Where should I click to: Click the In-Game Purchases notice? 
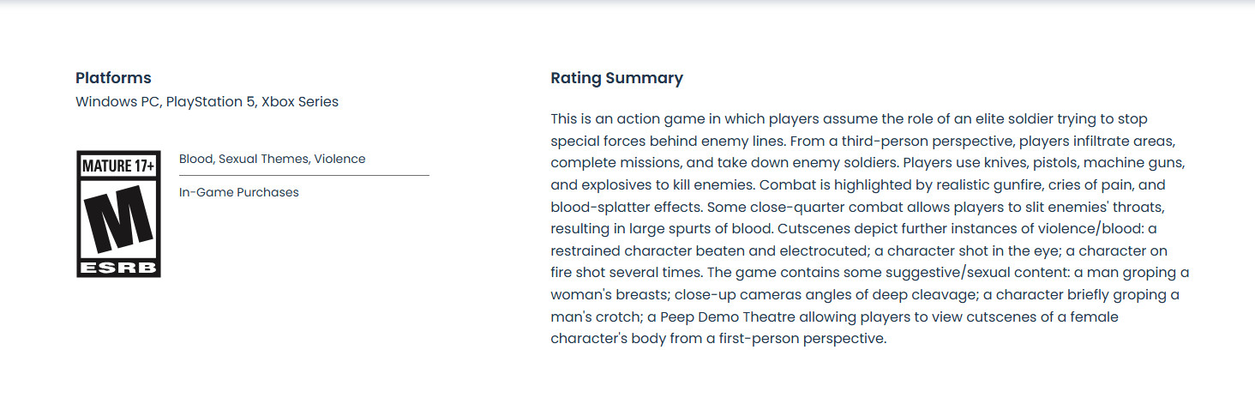[239, 192]
